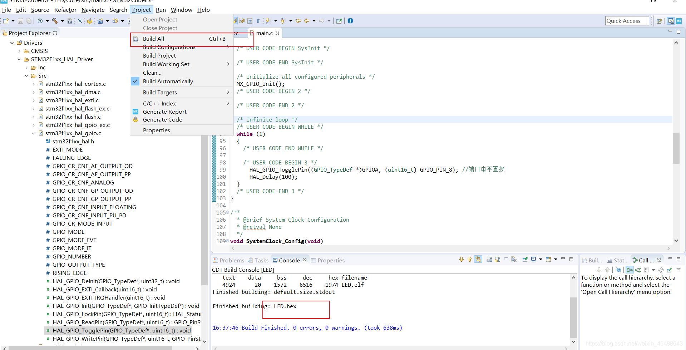This screenshot has height=350, width=686.
Task: Click Generate Report menu entry
Action: pos(165,112)
